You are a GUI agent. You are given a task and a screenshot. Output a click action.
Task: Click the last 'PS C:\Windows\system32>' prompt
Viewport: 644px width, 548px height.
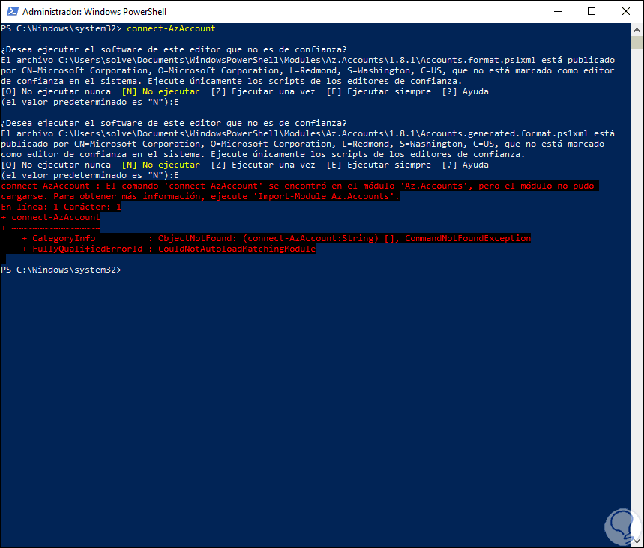(61, 270)
